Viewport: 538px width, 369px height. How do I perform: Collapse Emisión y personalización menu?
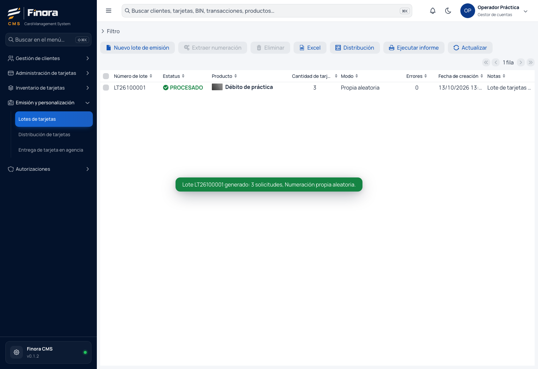48,103
